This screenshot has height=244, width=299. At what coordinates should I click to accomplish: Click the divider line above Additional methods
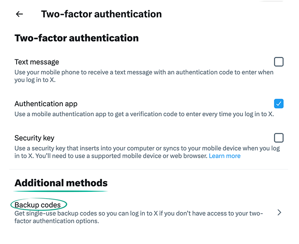pos(149,170)
